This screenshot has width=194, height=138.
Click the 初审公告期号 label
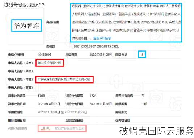(17, 96)
